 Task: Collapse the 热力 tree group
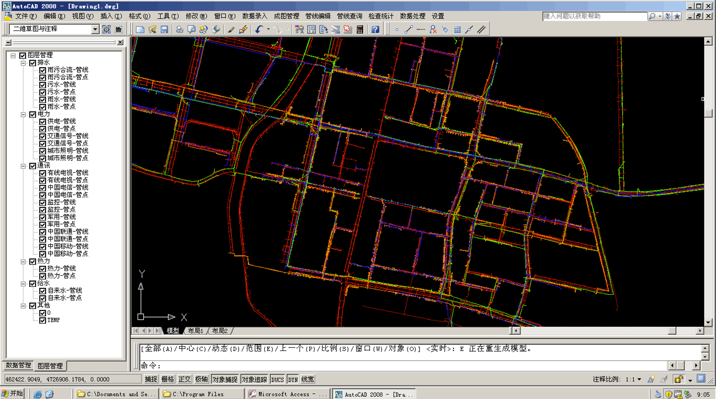(23, 262)
